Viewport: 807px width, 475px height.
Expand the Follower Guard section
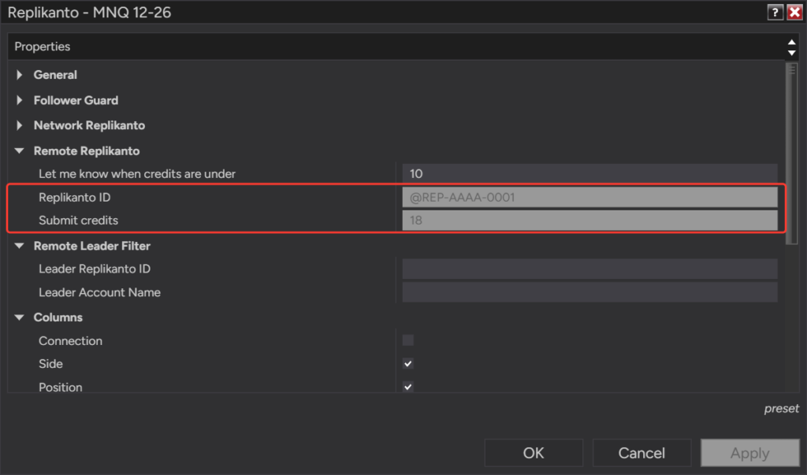tap(20, 100)
